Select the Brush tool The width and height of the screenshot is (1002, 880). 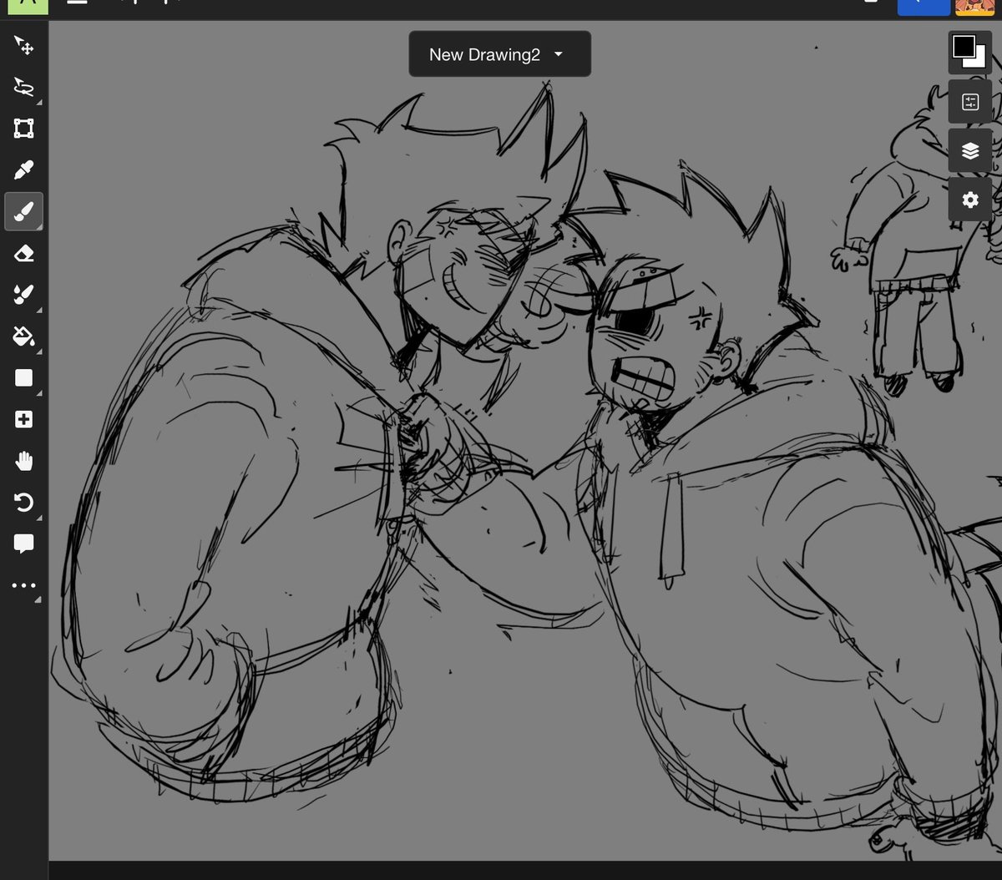[23, 211]
